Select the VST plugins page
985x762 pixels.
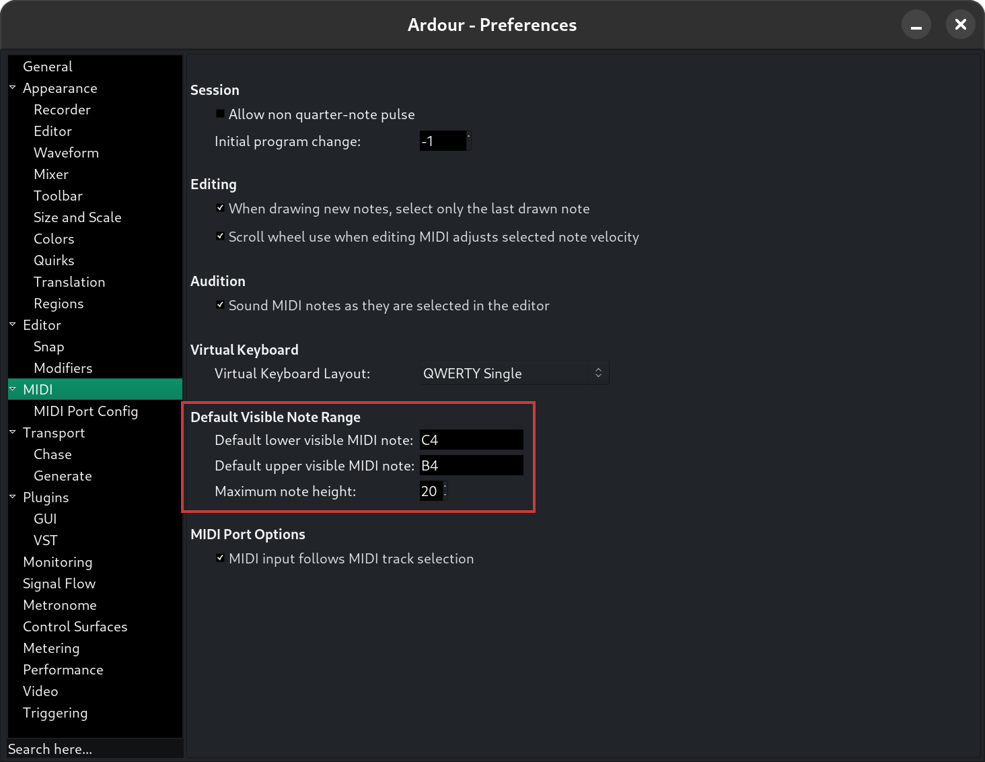click(x=46, y=540)
